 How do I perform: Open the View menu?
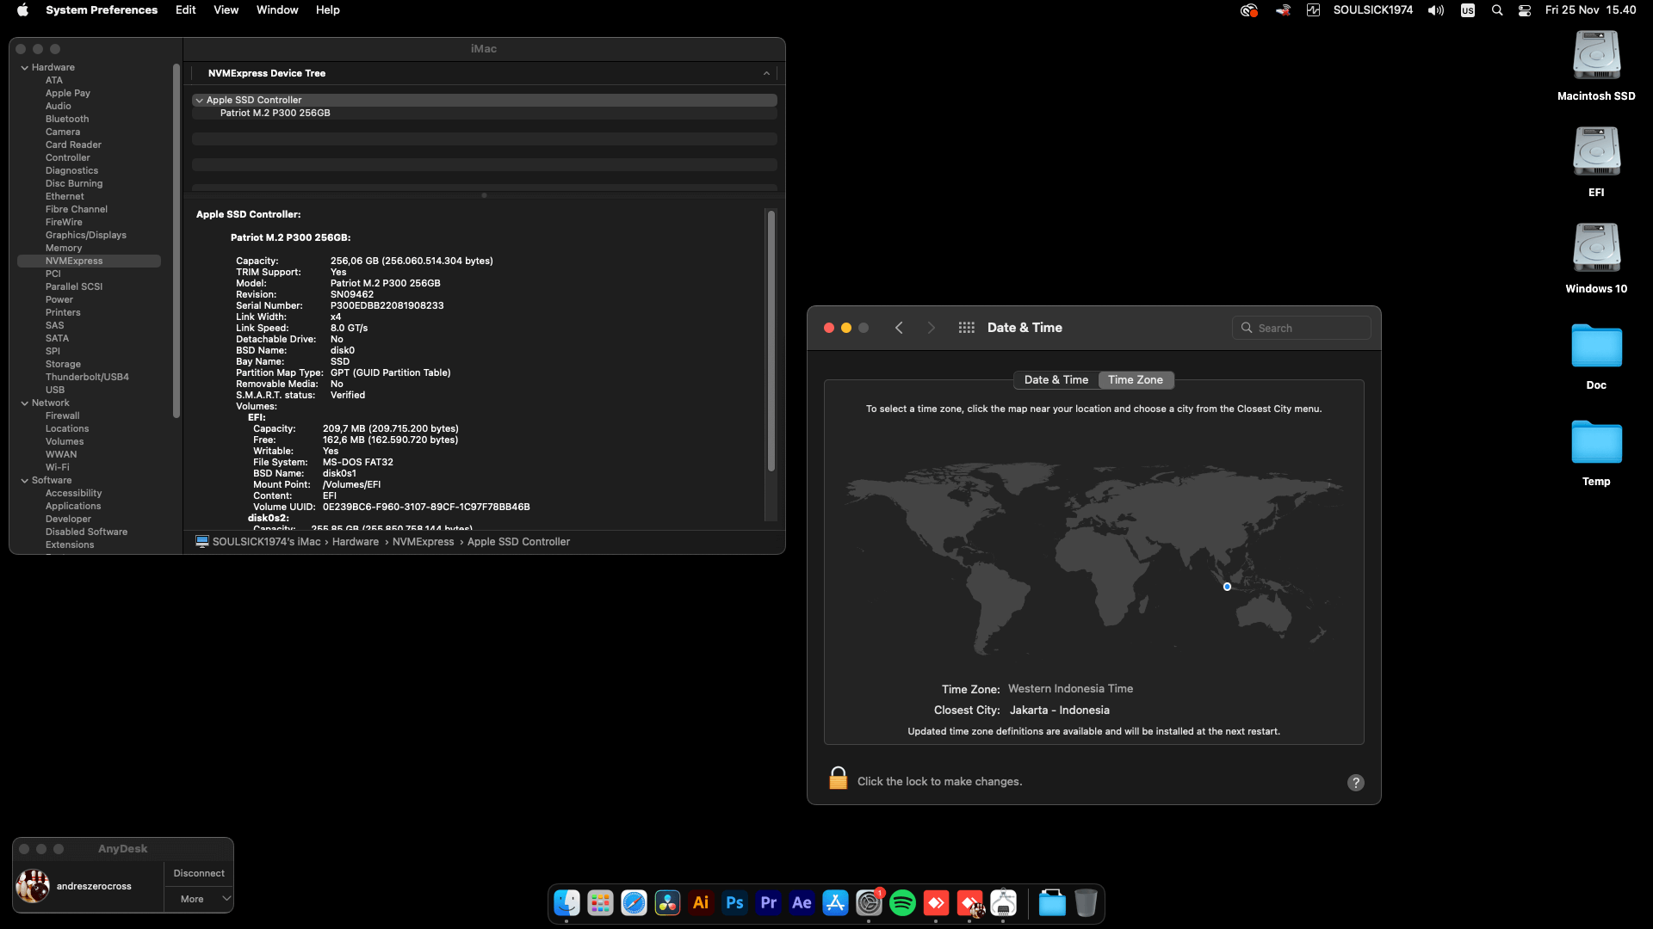226,10
